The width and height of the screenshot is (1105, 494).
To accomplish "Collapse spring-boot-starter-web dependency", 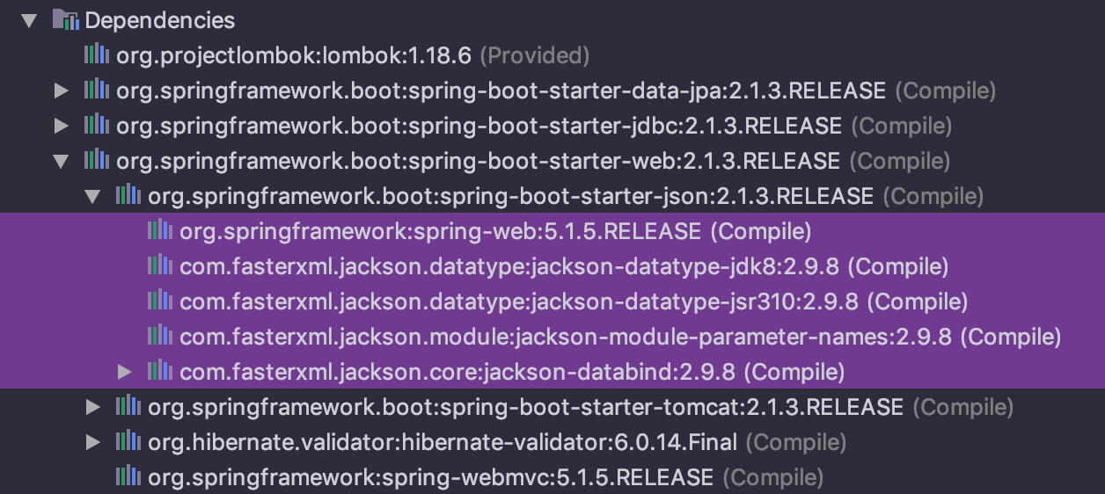I will (x=61, y=161).
